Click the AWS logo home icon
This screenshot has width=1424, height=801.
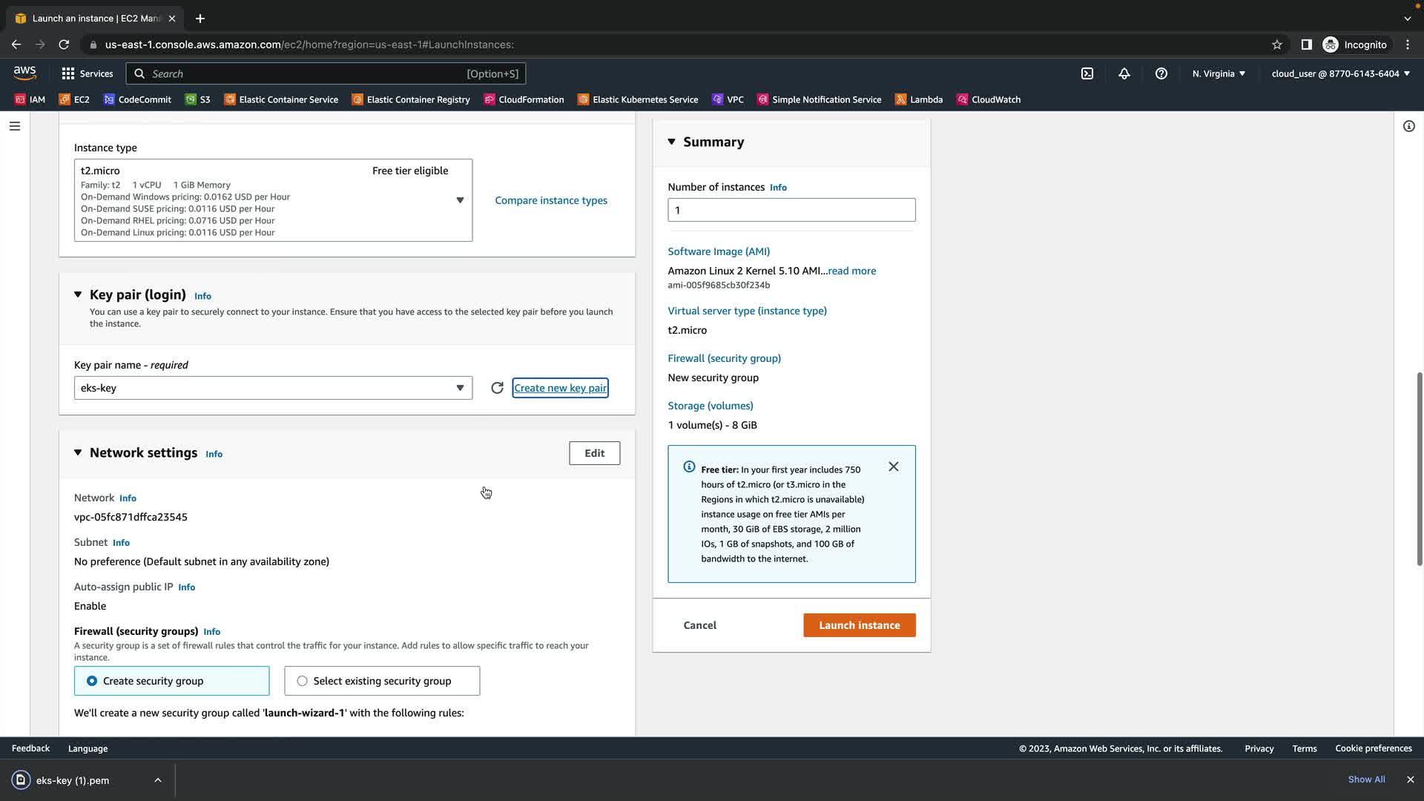[x=24, y=73]
